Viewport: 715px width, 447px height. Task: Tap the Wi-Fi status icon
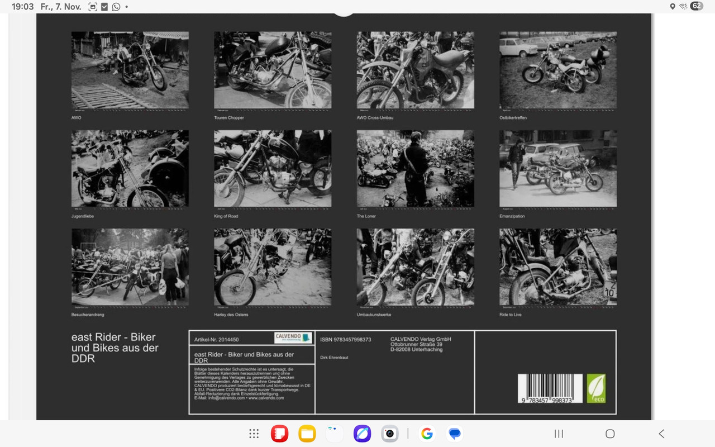coord(683,7)
